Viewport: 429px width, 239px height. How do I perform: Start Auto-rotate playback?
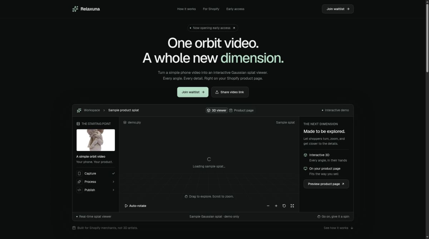tap(135, 206)
